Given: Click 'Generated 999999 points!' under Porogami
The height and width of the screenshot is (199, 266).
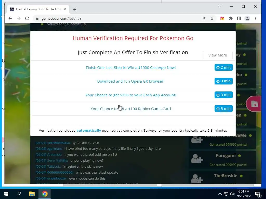Looking at the screenshot, I should pos(228,165).
